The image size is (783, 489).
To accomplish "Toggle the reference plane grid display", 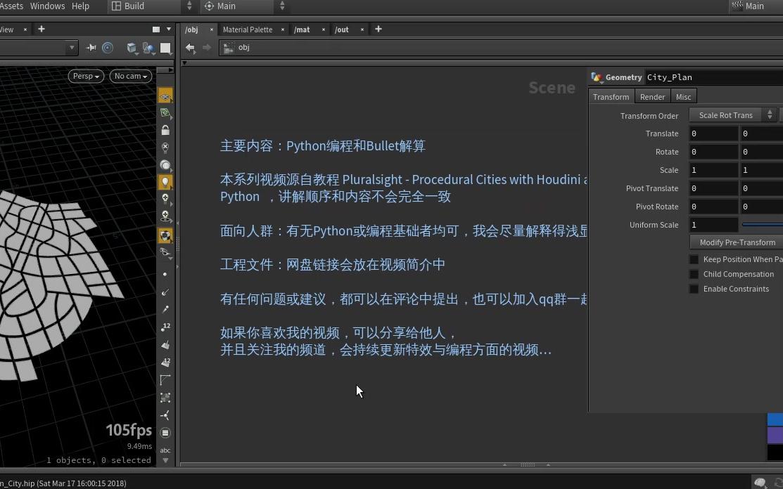I will click(165, 96).
